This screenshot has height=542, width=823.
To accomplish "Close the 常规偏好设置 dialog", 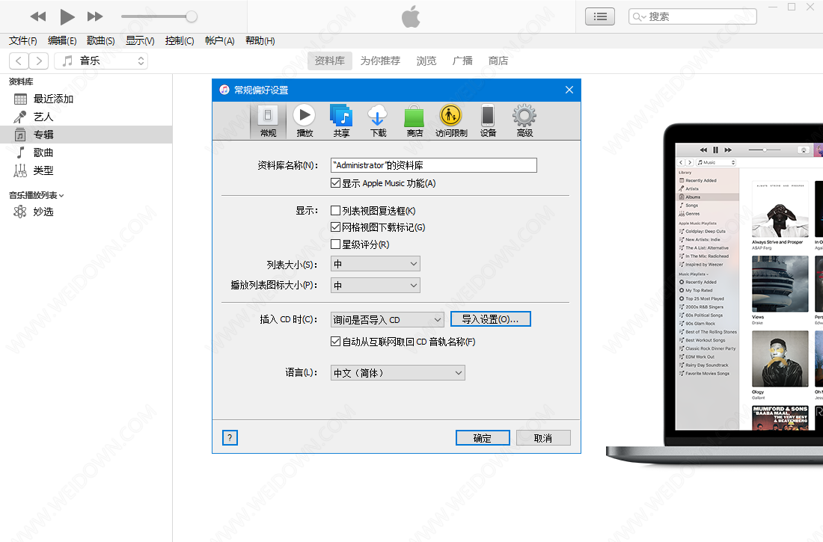I will click(x=569, y=90).
